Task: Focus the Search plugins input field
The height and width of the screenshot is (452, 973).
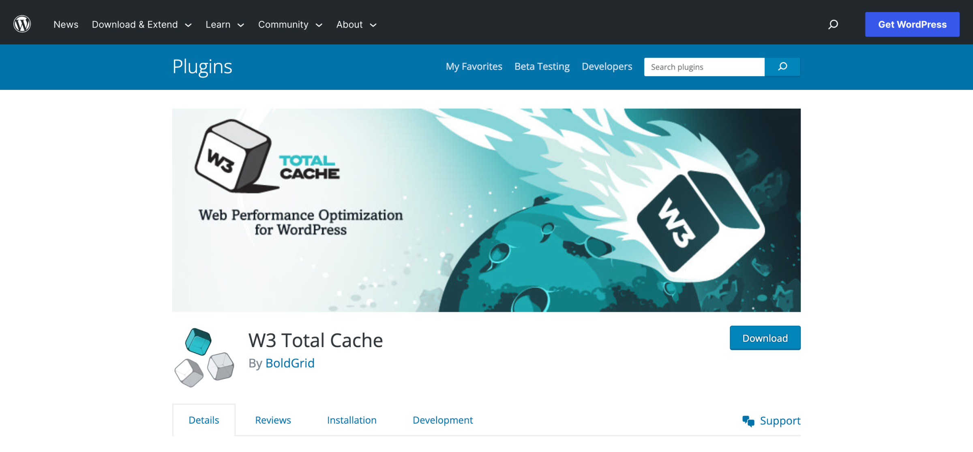Action: (x=704, y=67)
